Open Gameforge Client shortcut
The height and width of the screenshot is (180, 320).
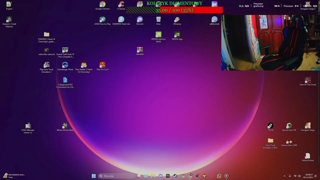coord(65,66)
